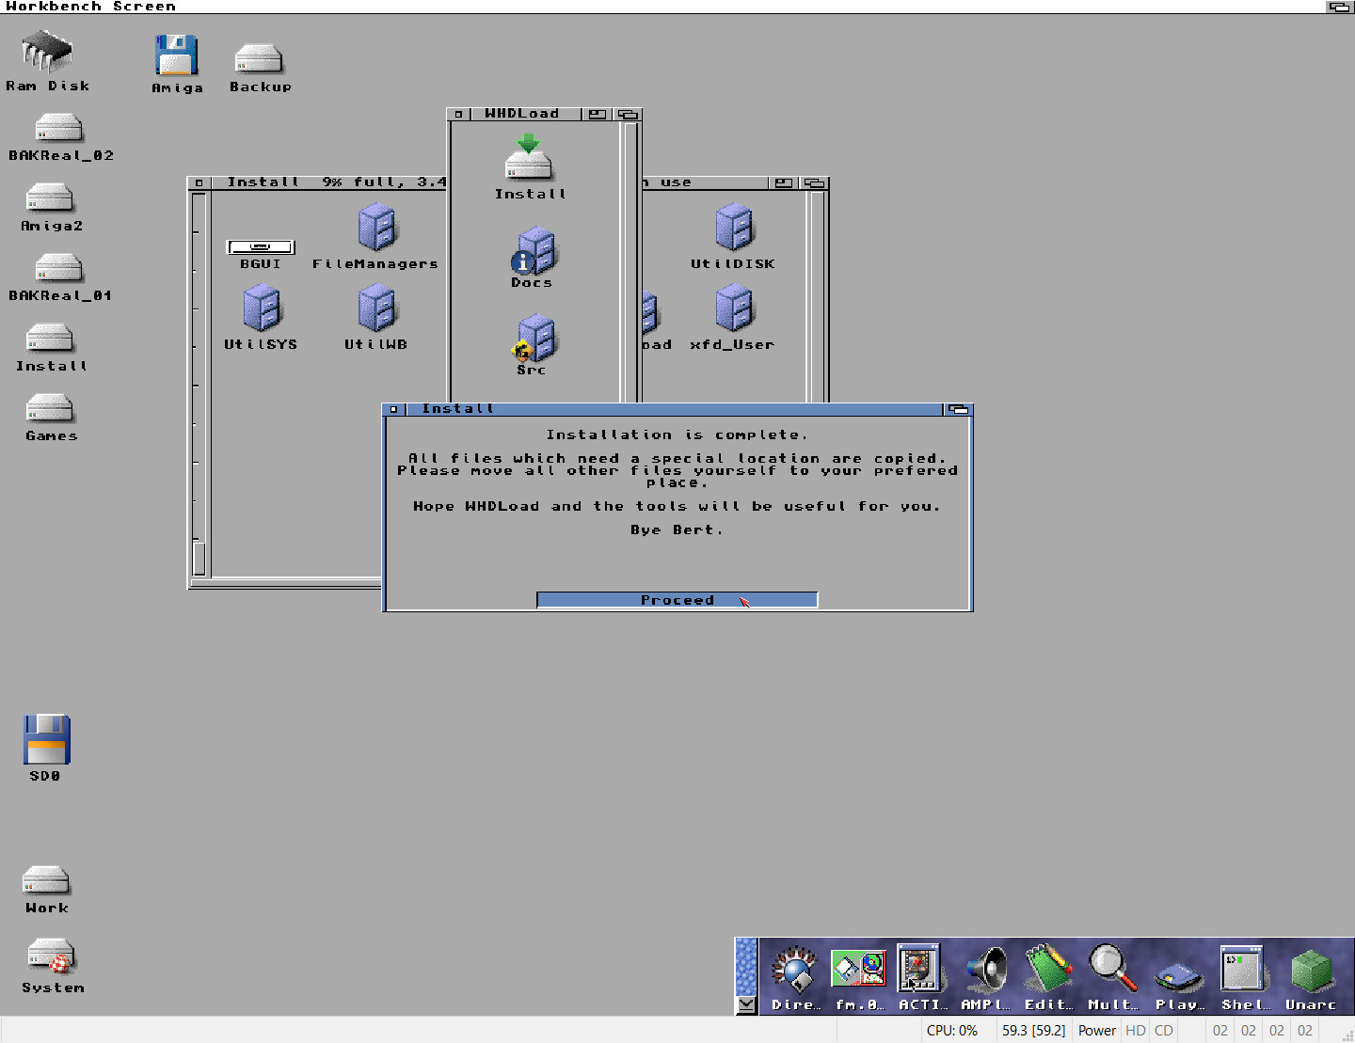This screenshot has width=1355, height=1043.
Task: Select the BAKReal_02 drive icon
Action: 60,137
